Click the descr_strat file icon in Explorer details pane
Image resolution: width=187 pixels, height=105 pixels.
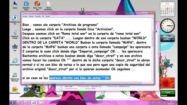[x=60, y=88]
